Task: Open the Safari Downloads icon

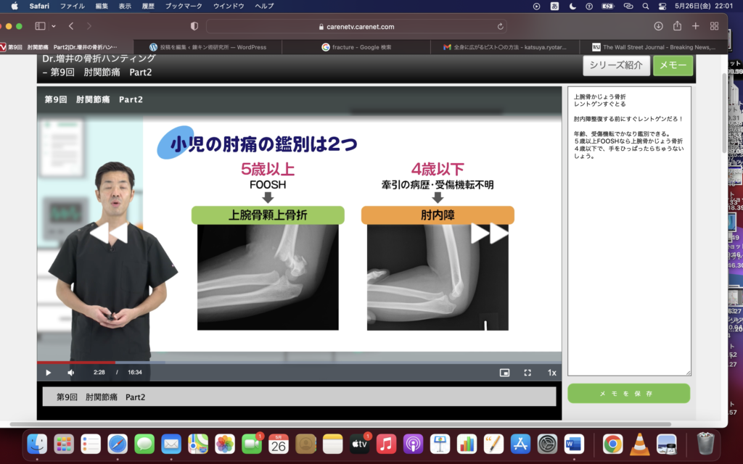Action: pos(658,25)
